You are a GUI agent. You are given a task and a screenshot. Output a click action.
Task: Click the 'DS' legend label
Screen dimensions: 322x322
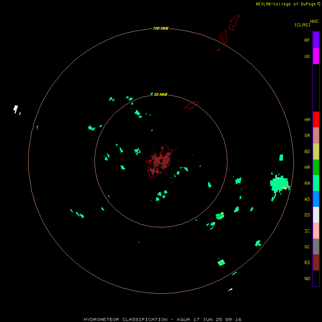307,215
